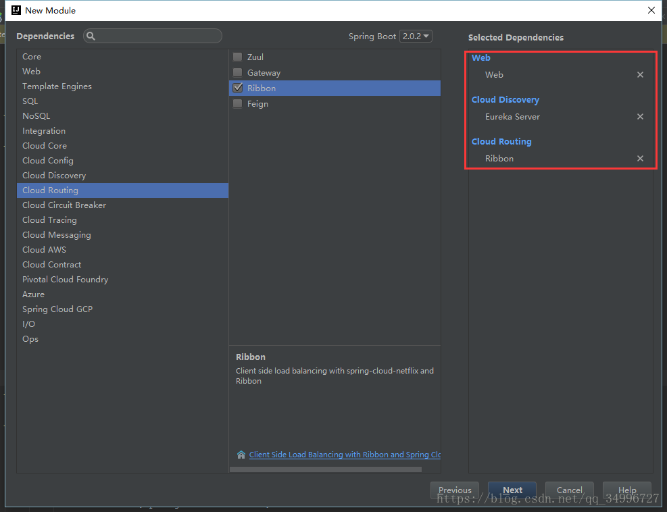
Task: Click the home icon beside the guide link
Action: [x=241, y=455]
